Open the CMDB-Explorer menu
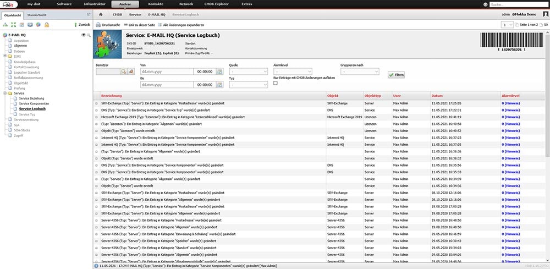This screenshot has width=550, height=269. [216, 4]
